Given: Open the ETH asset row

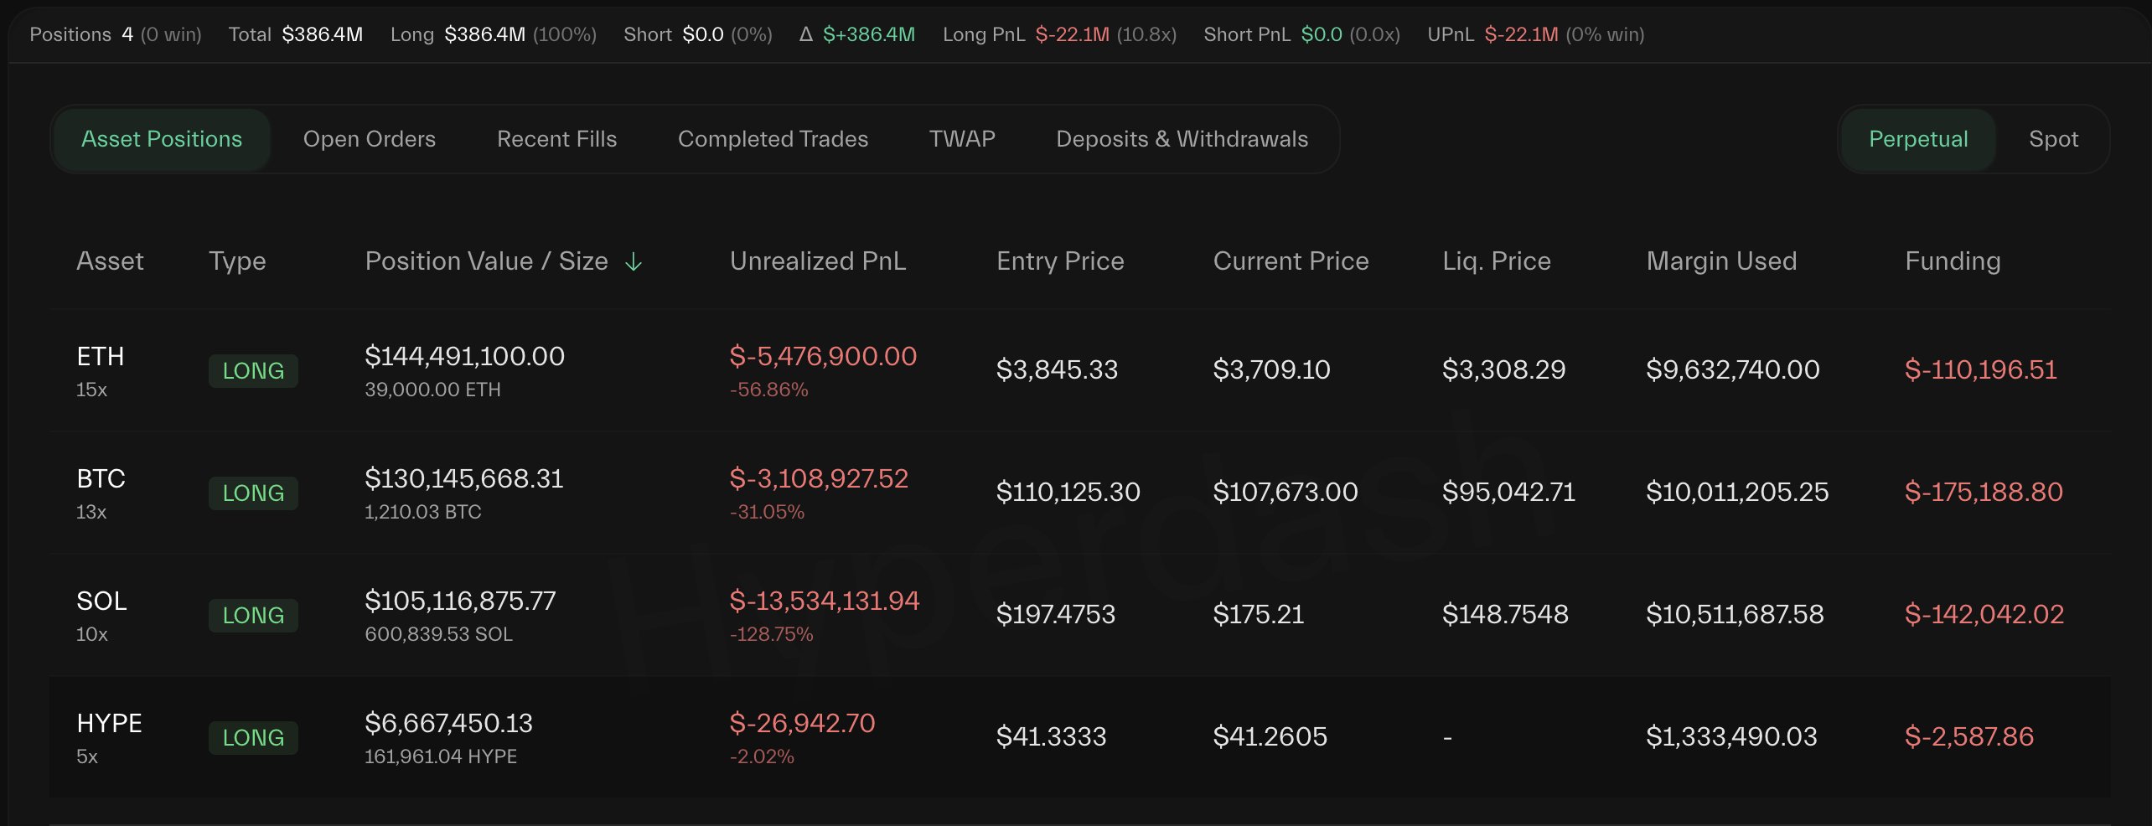Looking at the screenshot, I should (101, 357).
